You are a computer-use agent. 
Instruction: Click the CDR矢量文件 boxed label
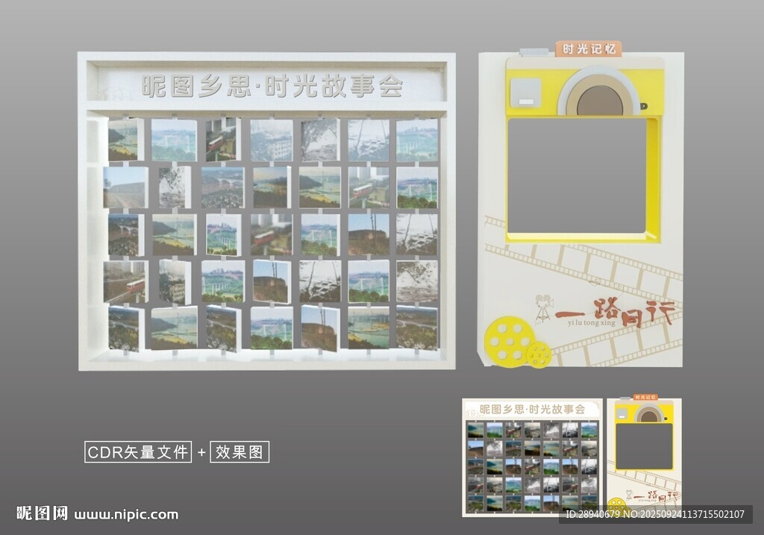tap(138, 451)
